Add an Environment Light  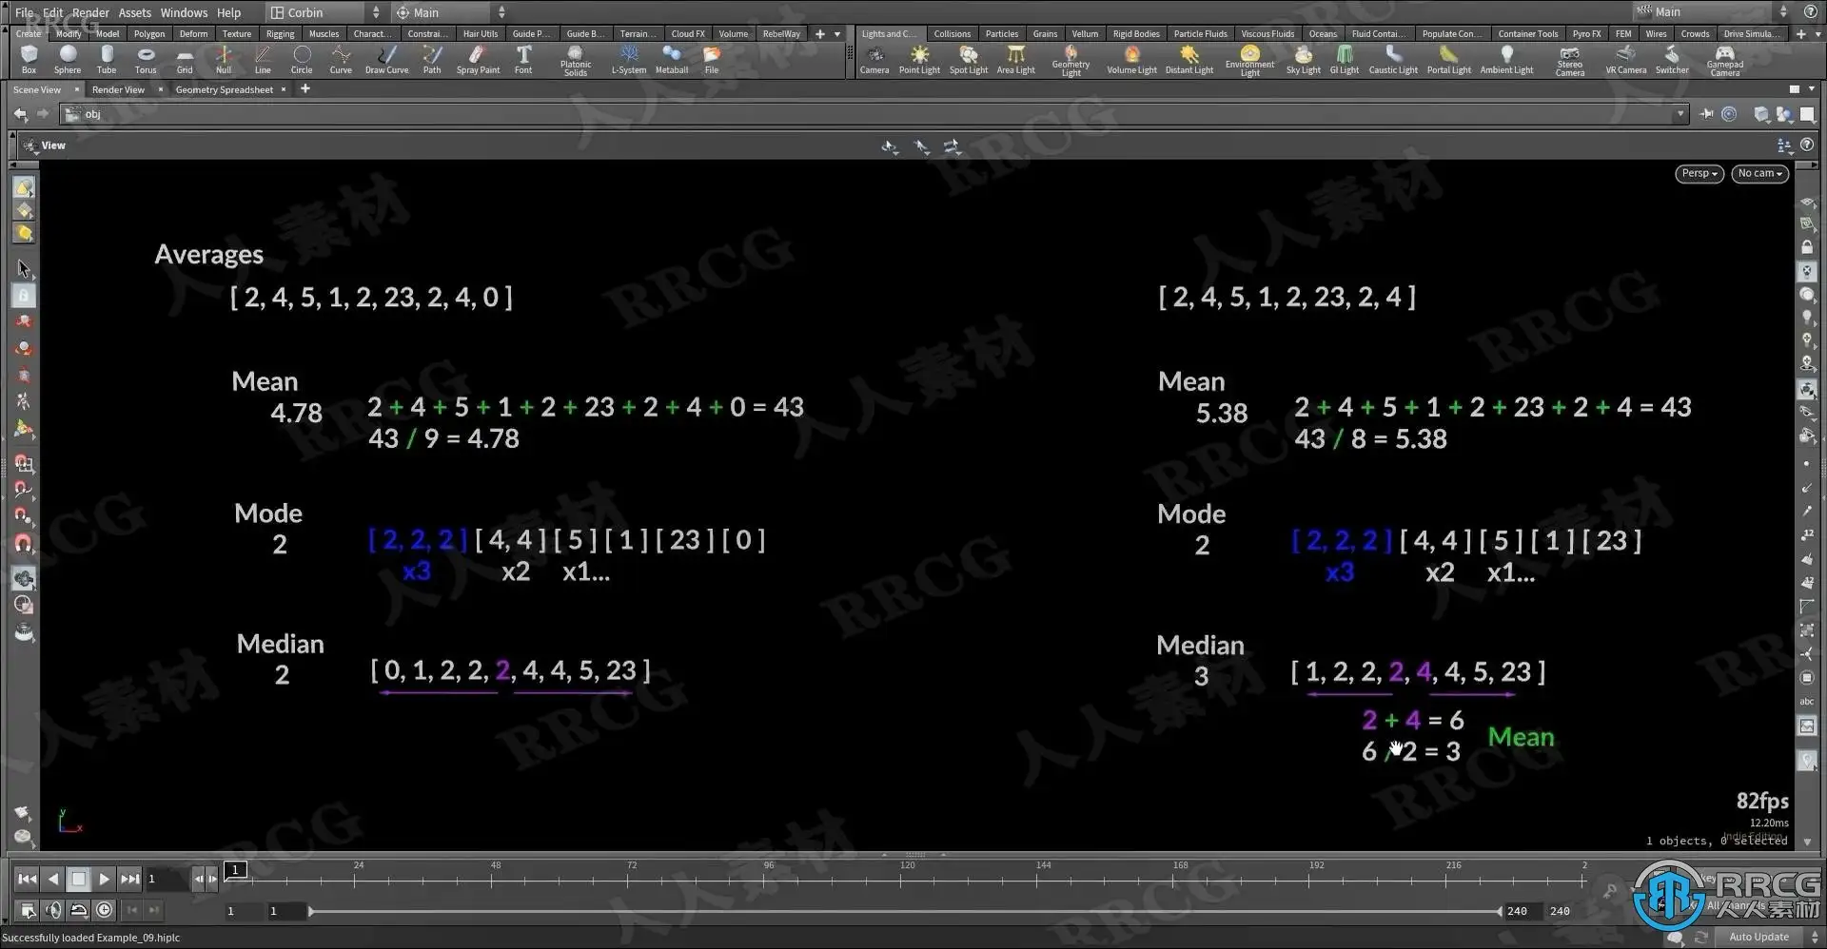pyautogui.click(x=1250, y=61)
